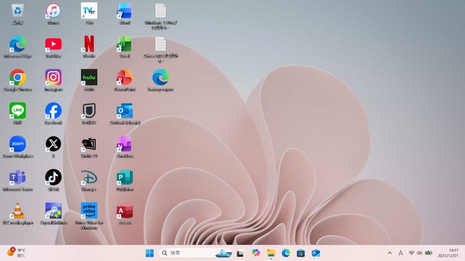The height and width of the screenshot is (261, 465).
Task: Open the Copilot icon in taskbar
Action: [x=256, y=253]
